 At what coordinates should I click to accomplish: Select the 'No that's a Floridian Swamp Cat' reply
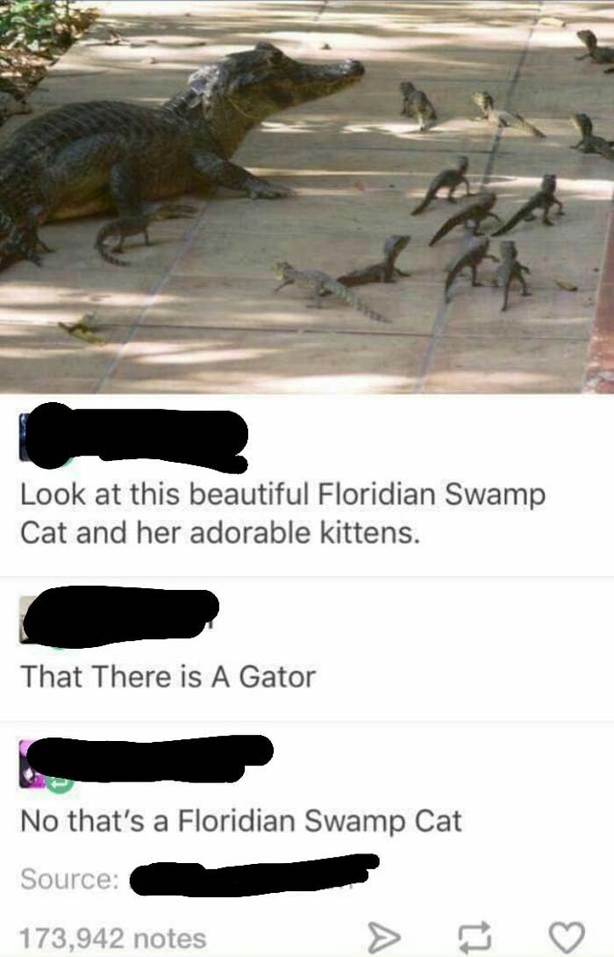(x=241, y=821)
